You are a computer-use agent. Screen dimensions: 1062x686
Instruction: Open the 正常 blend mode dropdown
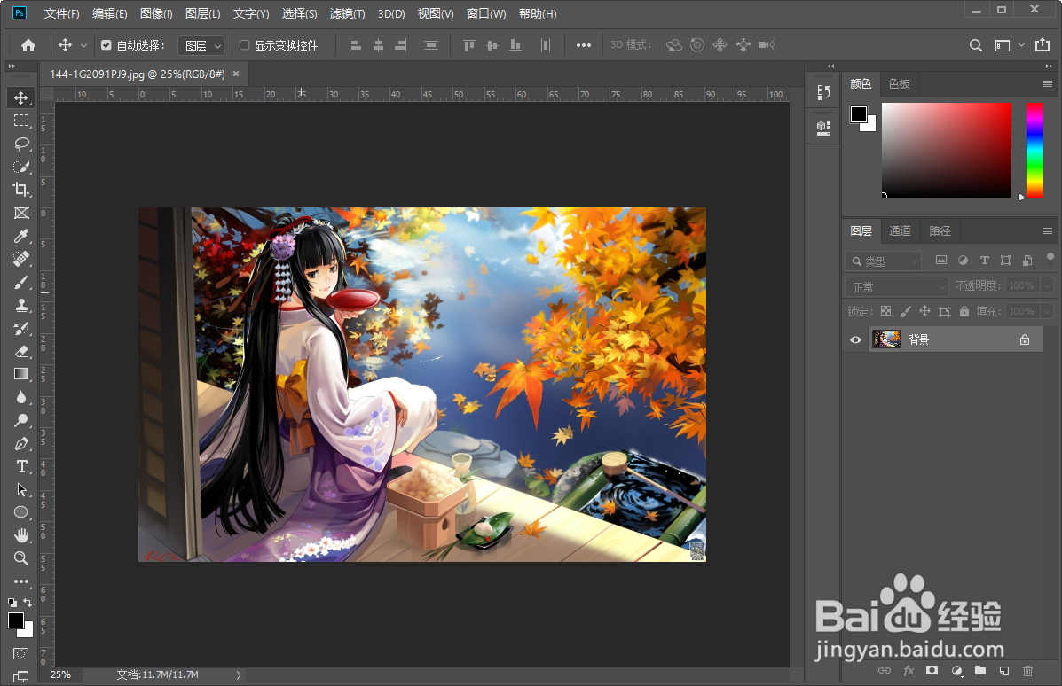[897, 287]
